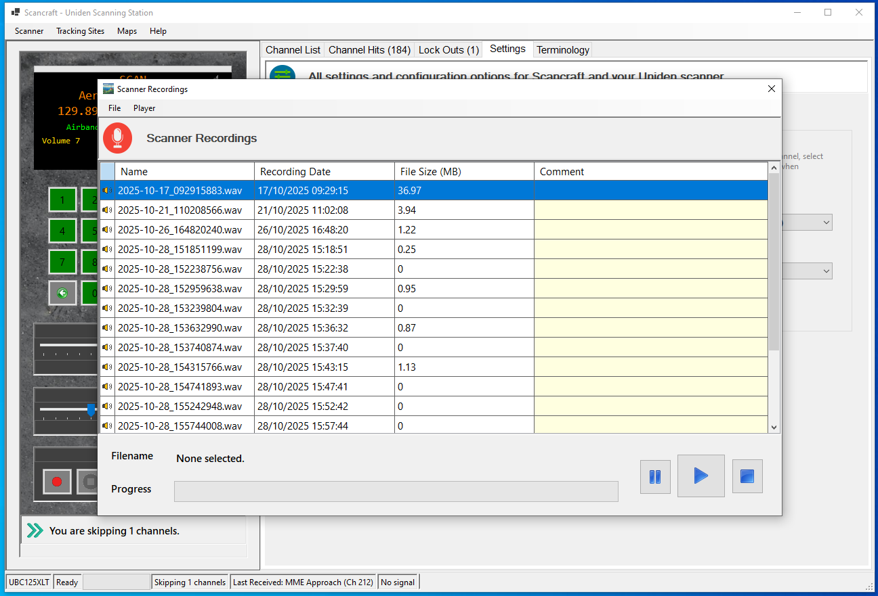Screen dimensions: 878x596
Task: Click the red record button on scanner panel
Action: [57, 482]
